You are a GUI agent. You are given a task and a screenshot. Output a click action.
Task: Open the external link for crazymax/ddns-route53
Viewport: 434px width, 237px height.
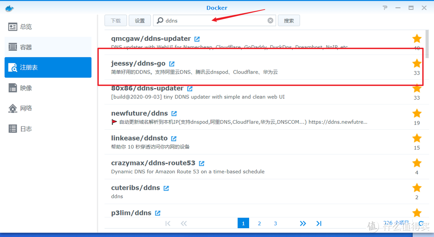(202, 163)
